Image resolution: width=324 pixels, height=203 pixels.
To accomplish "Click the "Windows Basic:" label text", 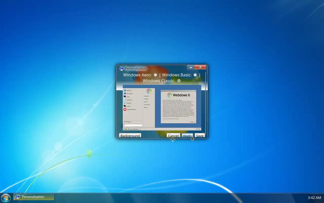I will click(177, 75).
